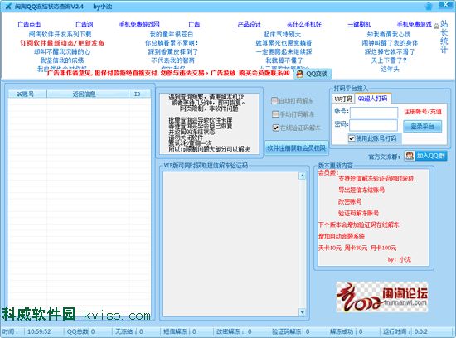Screen dimensions: 456x338
Task: Click the VIP text box scroll-up arrow
Action: tap(302, 176)
